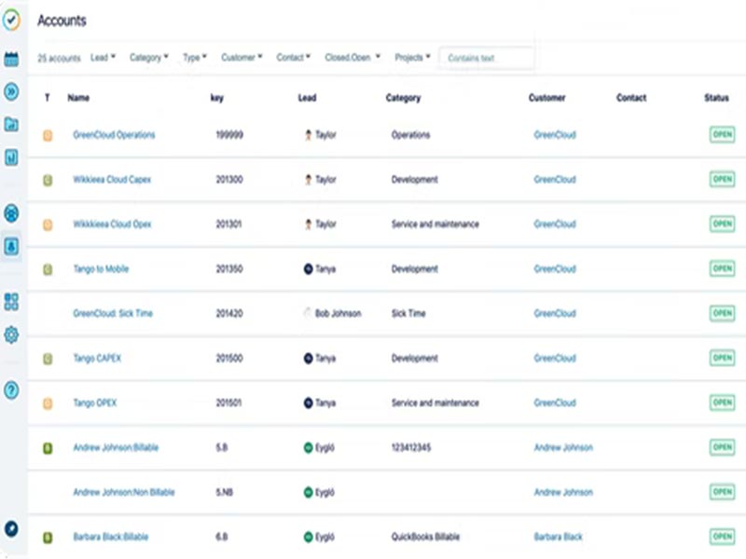Open the settings gear icon
The height and width of the screenshot is (559, 746).
pyautogui.click(x=10, y=336)
